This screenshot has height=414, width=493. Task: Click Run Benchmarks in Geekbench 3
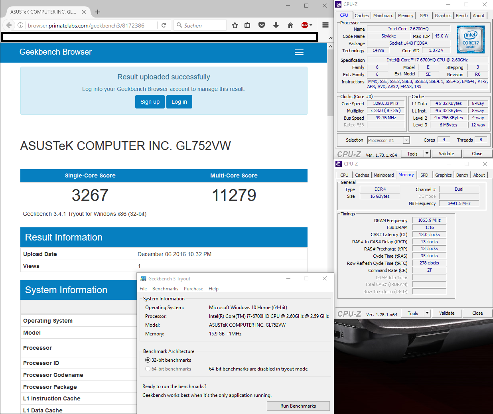[298, 406]
